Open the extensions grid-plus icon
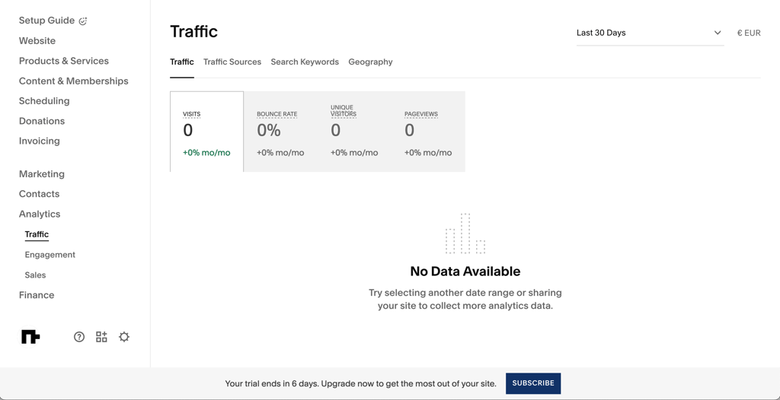The image size is (780, 400). [x=101, y=337]
